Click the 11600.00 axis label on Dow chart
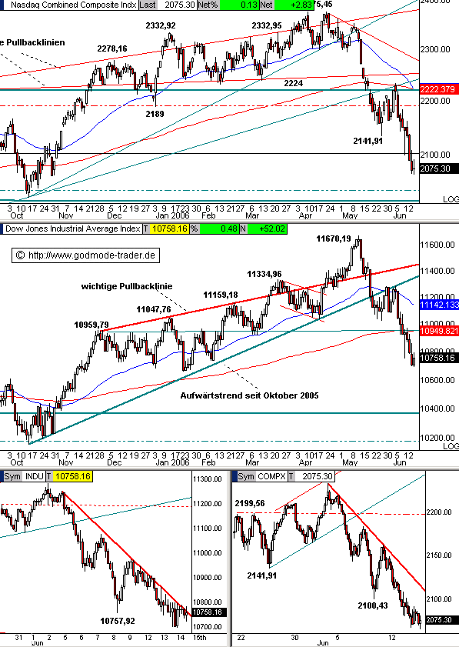Image resolution: width=459 pixels, height=647 pixels. click(437, 245)
